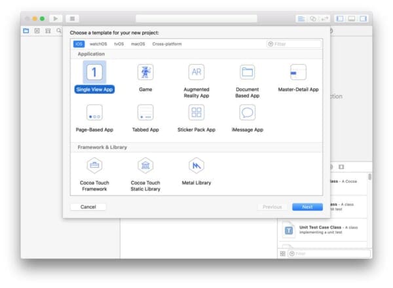The image size is (393, 288).
Task: Choose the Game template icon
Action: pyautogui.click(x=145, y=72)
